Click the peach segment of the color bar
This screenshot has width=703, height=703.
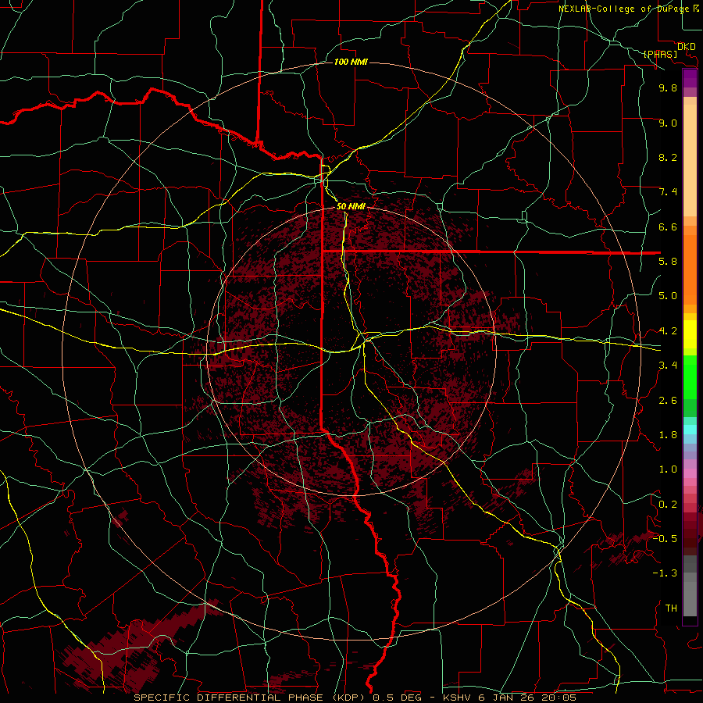(690, 157)
